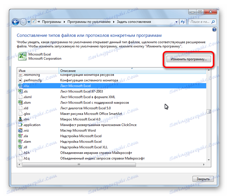Select Лист диалогов Microsoft Excel 5.0

click(x=85, y=108)
